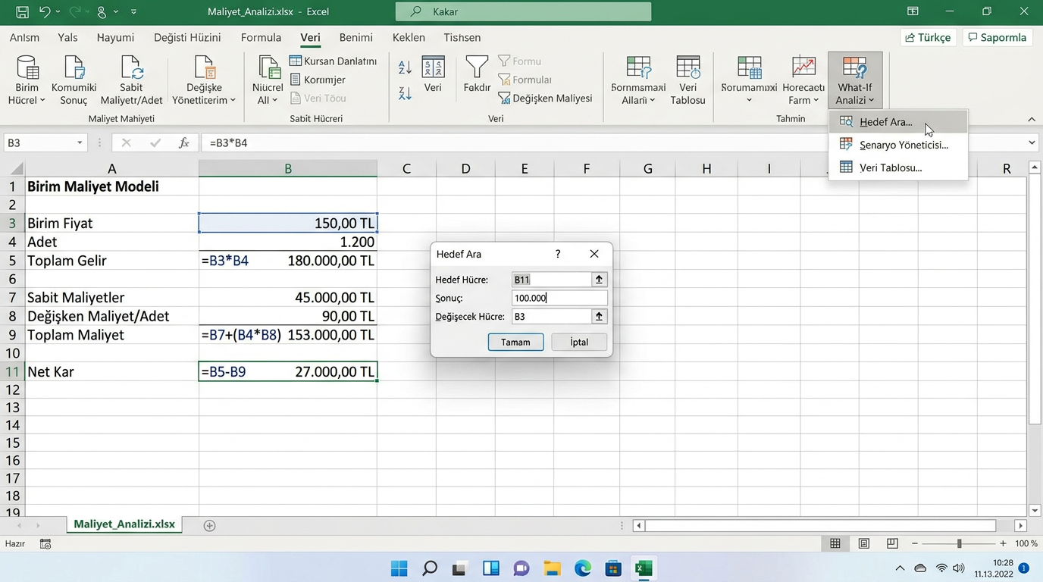Viewport: 1043px width, 582px height.
Task: Open the Name Box dropdown arrow
Action: [80, 142]
